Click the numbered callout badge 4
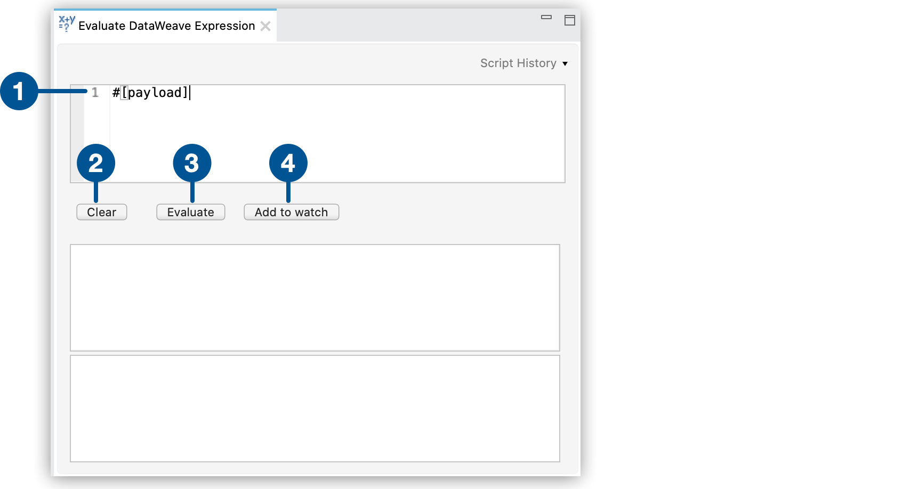Viewport: 903px width, 489px height. (288, 163)
